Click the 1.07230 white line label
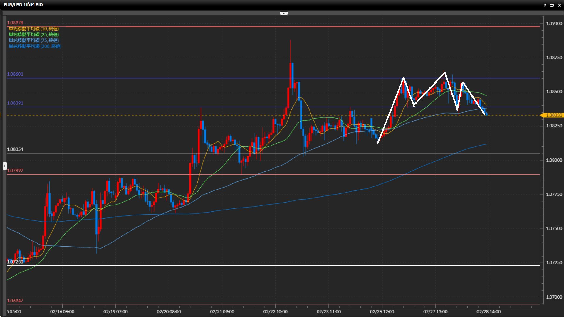The height and width of the screenshot is (317, 564). 15,262
